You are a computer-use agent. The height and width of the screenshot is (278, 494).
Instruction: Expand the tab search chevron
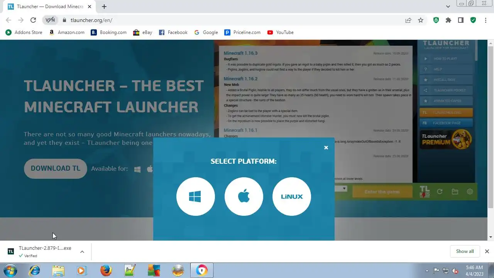(448, 7)
